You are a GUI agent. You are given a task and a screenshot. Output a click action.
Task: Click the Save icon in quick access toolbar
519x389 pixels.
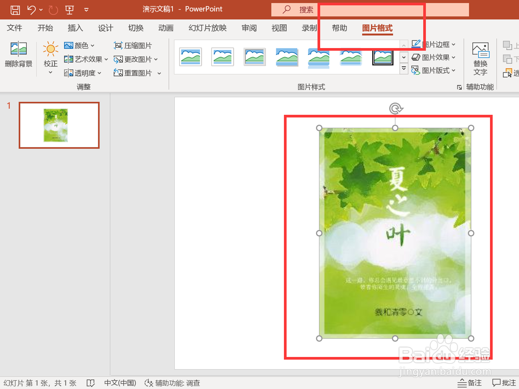point(15,10)
